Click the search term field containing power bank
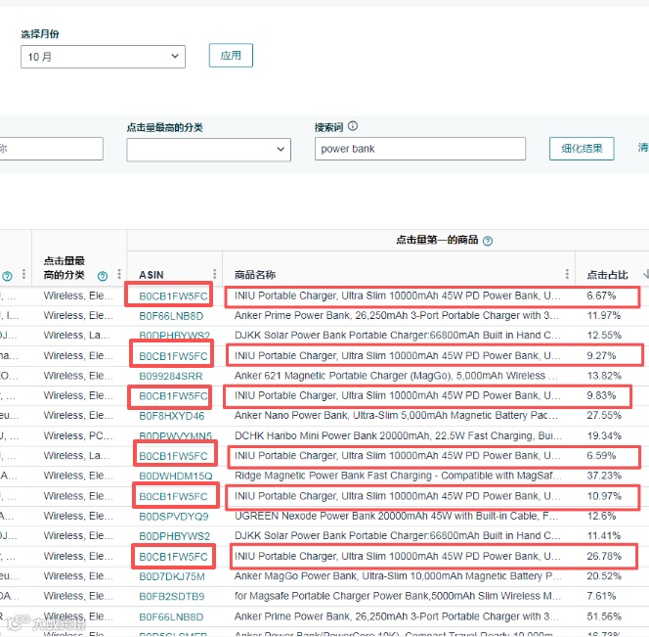Screen dimensions: 649x637 click(420, 149)
